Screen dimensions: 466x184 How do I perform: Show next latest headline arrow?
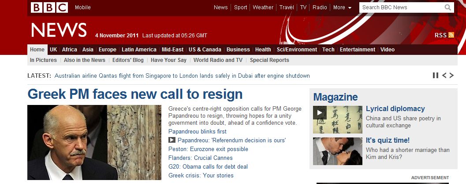click(451, 76)
